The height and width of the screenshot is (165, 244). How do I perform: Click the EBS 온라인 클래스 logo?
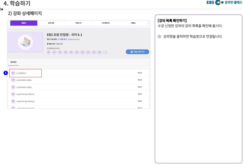224,2
